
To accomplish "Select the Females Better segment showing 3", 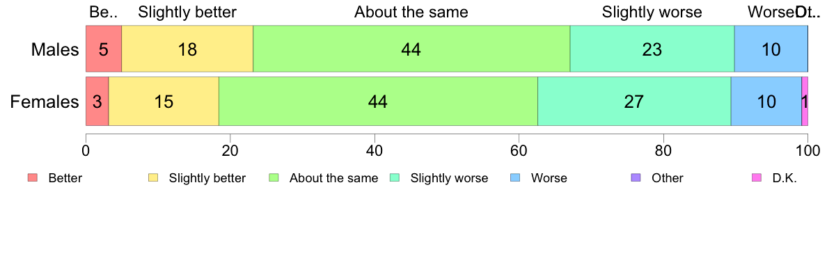I will tap(97, 101).
